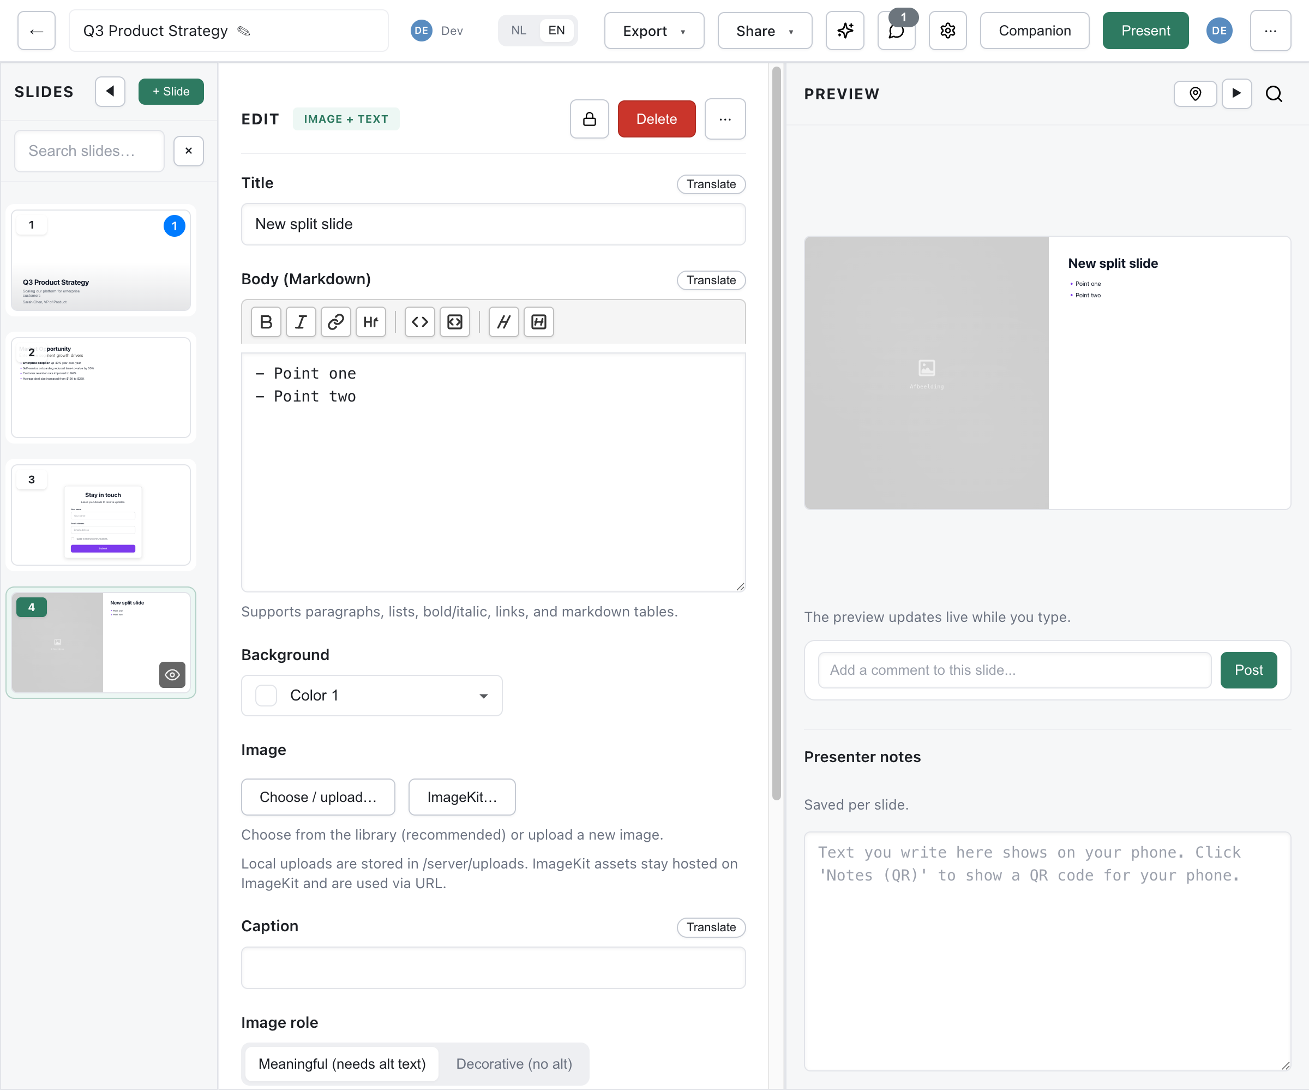Click the presentation title Q3 Product Strategy
1309x1090 pixels.
pyautogui.click(x=155, y=31)
